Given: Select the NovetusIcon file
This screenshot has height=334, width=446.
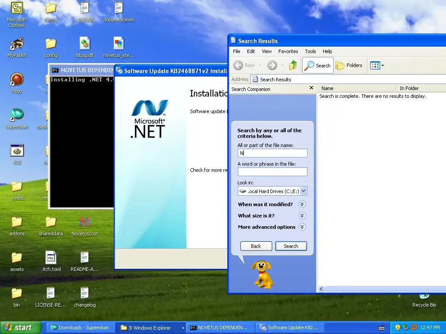Looking at the screenshot, I should (x=85, y=226).
